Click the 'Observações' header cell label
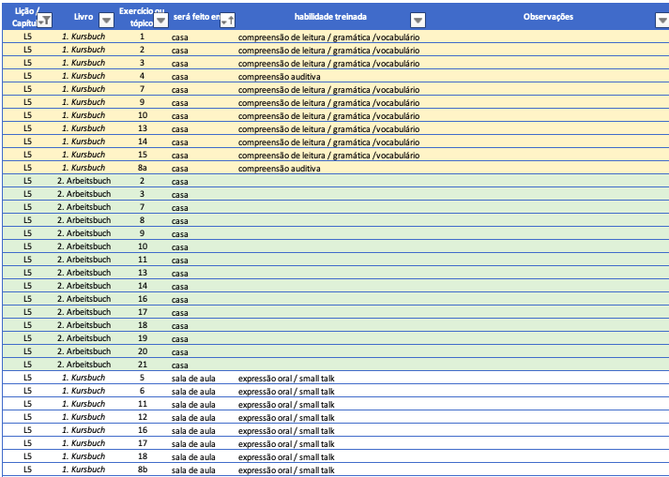The width and height of the screenshot is (669, 477). tap(547, 17)
